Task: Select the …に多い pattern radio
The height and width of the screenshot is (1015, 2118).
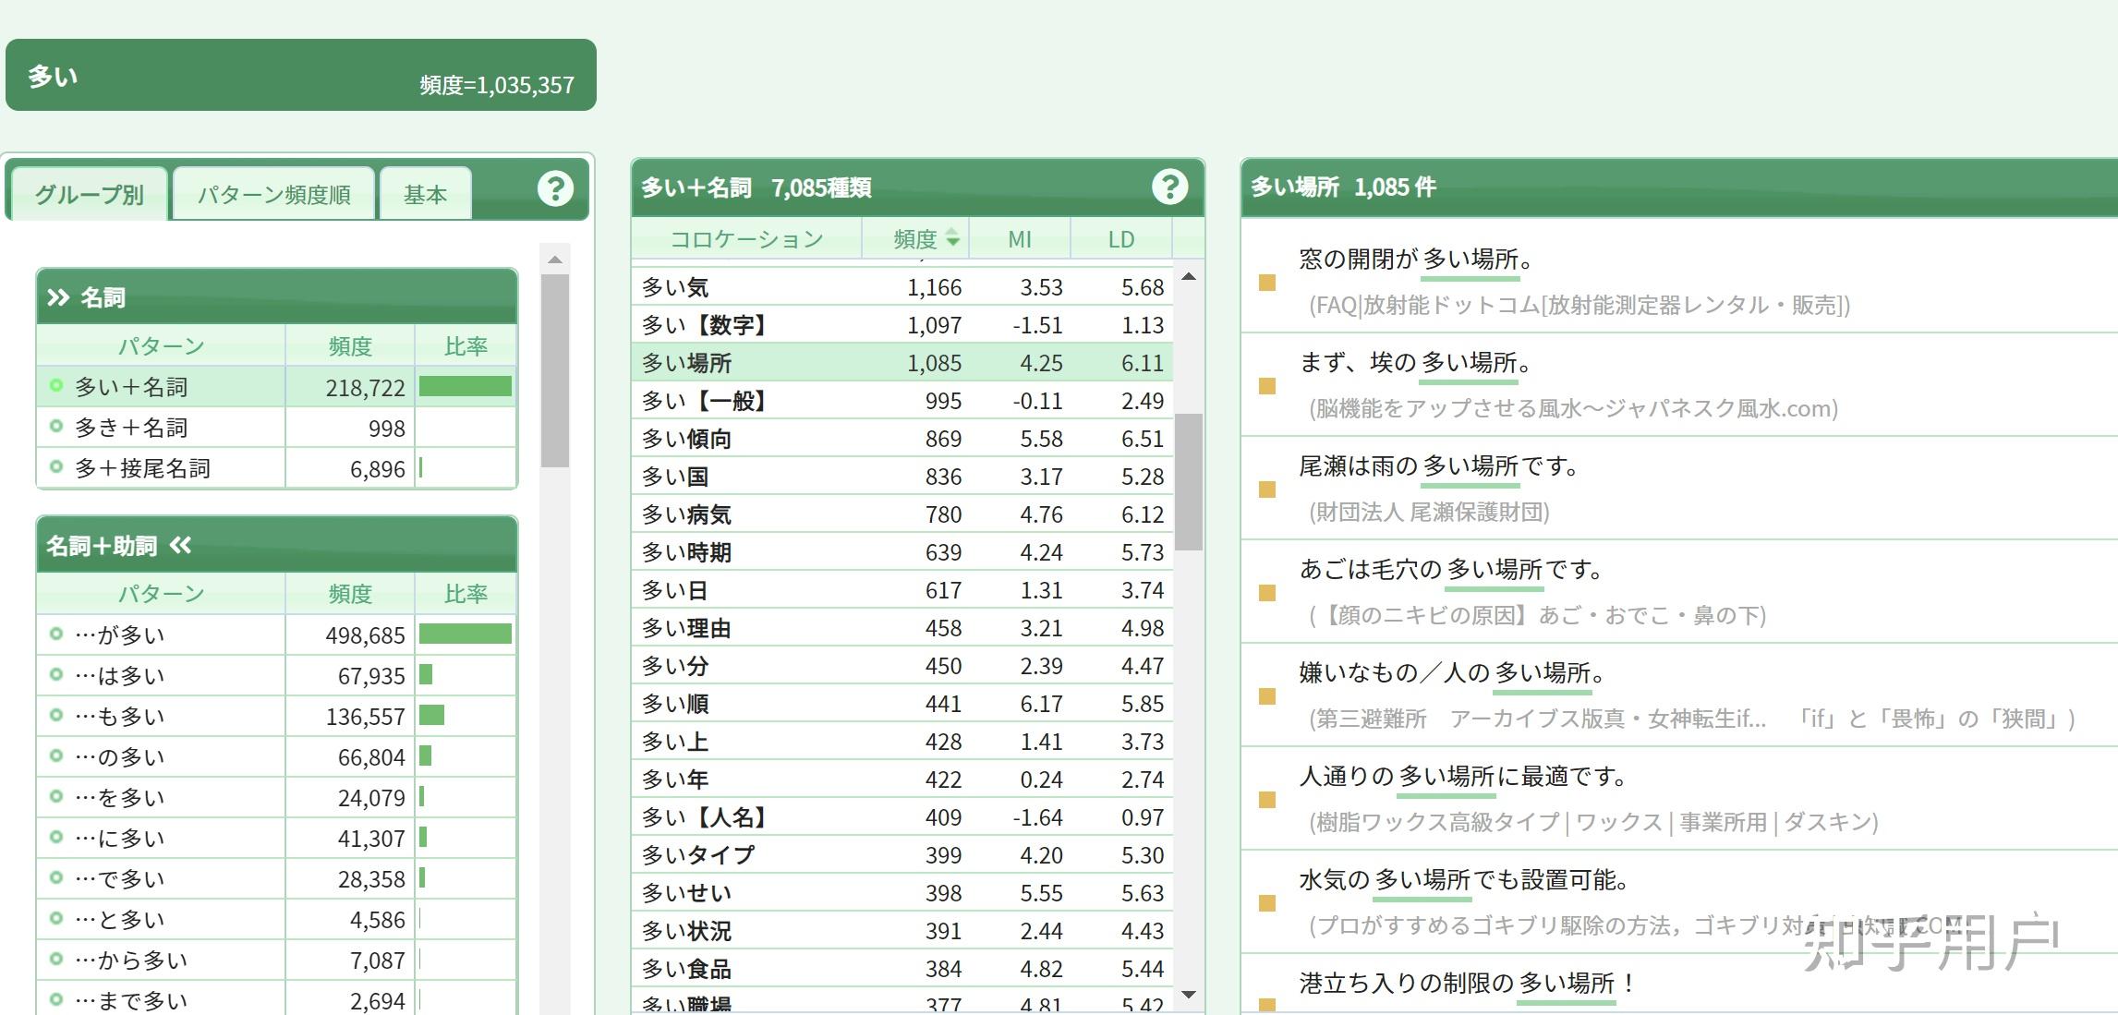Action: tap(56, 837)
